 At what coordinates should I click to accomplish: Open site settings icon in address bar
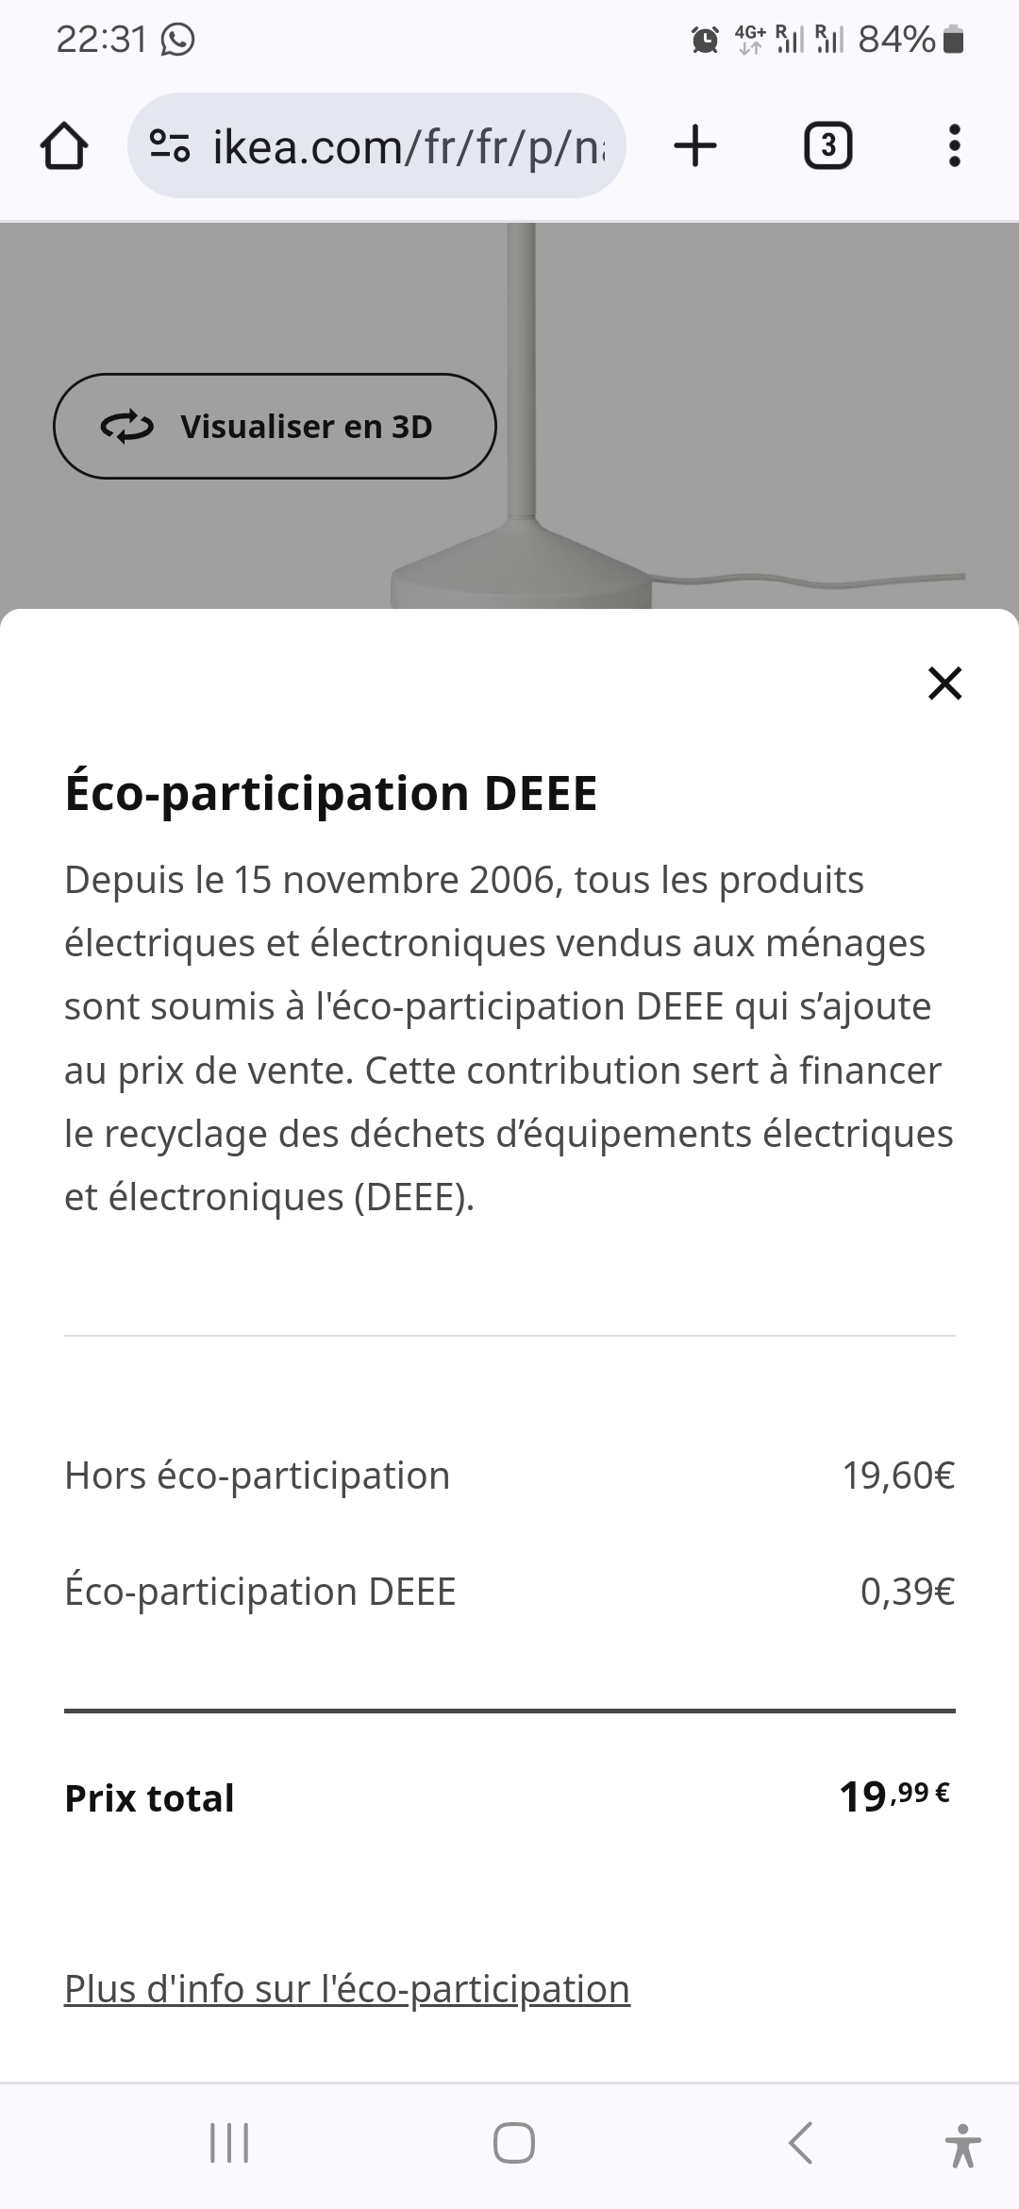coord(170,146)
